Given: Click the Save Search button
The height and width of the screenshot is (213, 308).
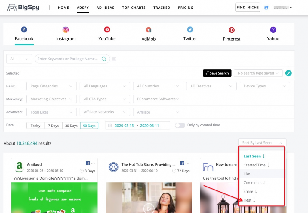Looking at the screenshot, I should point(217,73).
